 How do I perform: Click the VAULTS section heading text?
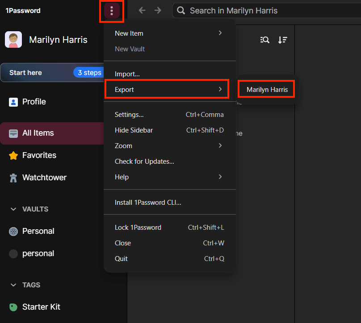coord(35,209)
